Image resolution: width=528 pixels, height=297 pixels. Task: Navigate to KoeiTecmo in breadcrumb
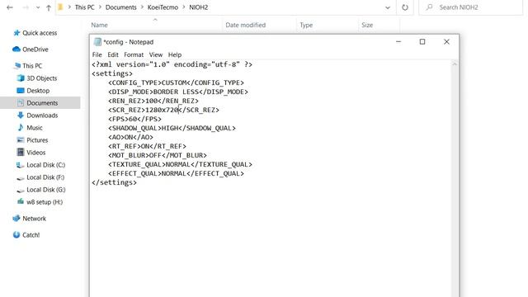[163, 7]
